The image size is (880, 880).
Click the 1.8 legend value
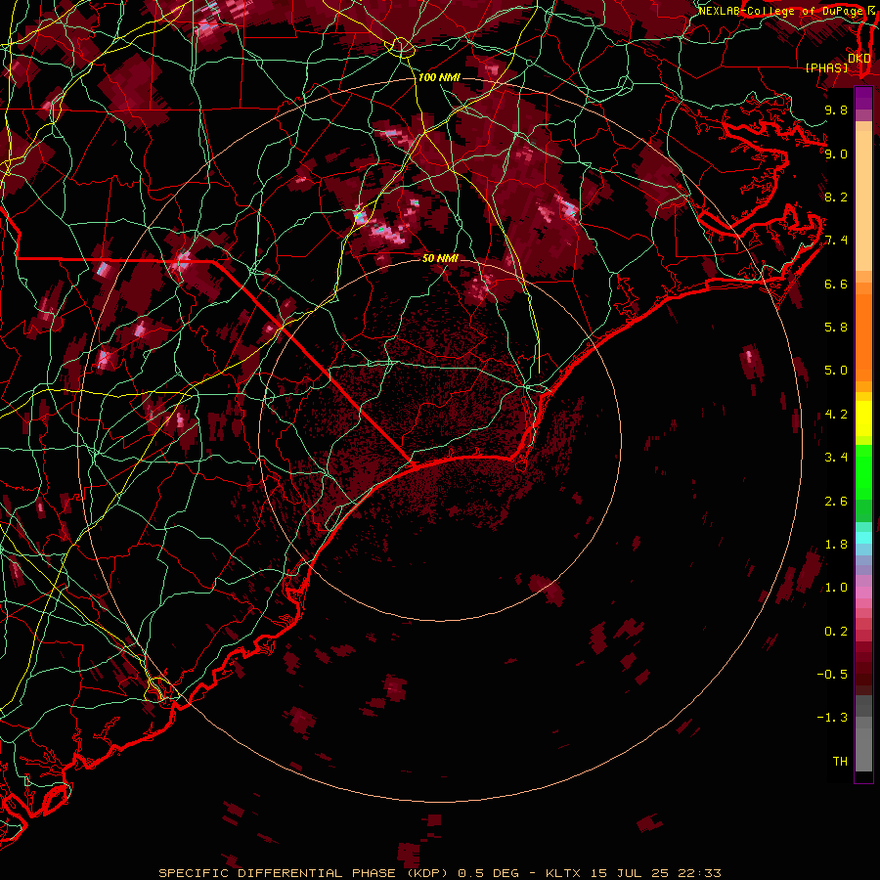[x=836, y=545]
